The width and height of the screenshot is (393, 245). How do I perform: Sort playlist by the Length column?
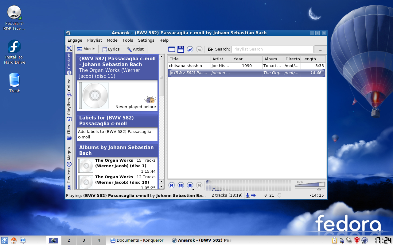click(313, 59)
